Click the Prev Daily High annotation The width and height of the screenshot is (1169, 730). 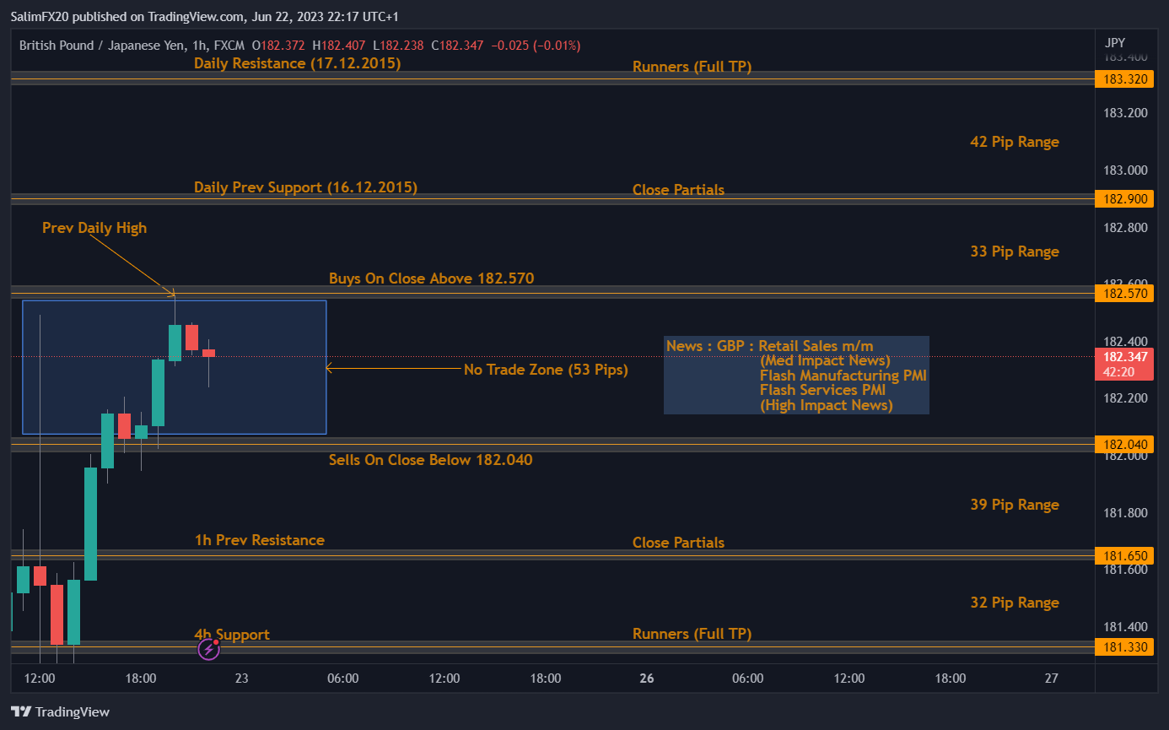pos(94,228)
